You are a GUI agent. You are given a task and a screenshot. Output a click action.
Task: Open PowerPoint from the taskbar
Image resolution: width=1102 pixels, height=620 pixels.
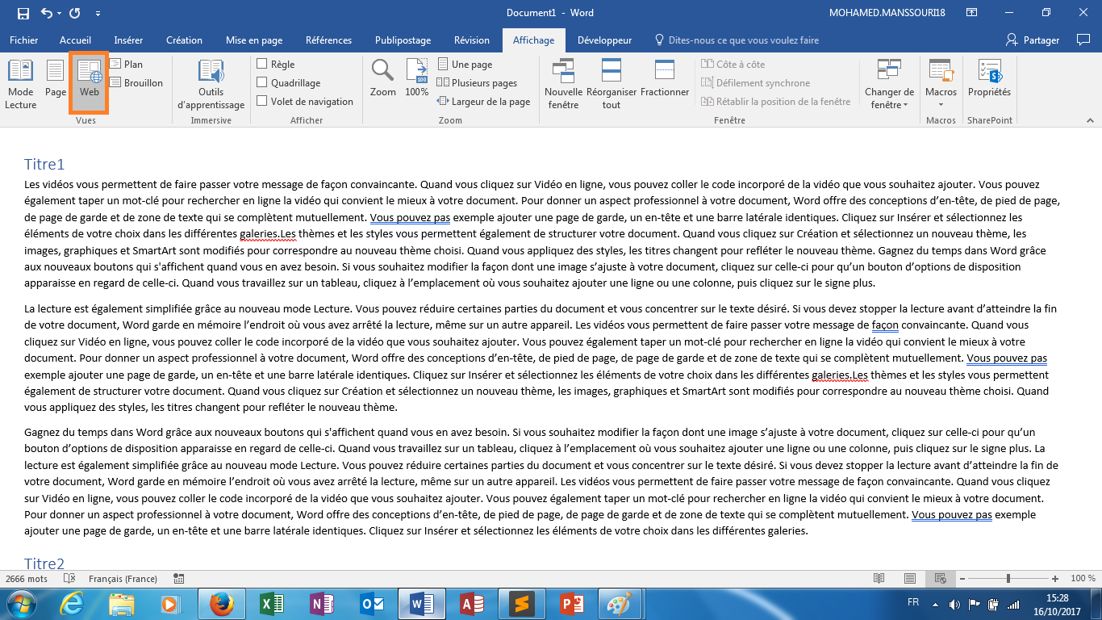pos(571,604)
